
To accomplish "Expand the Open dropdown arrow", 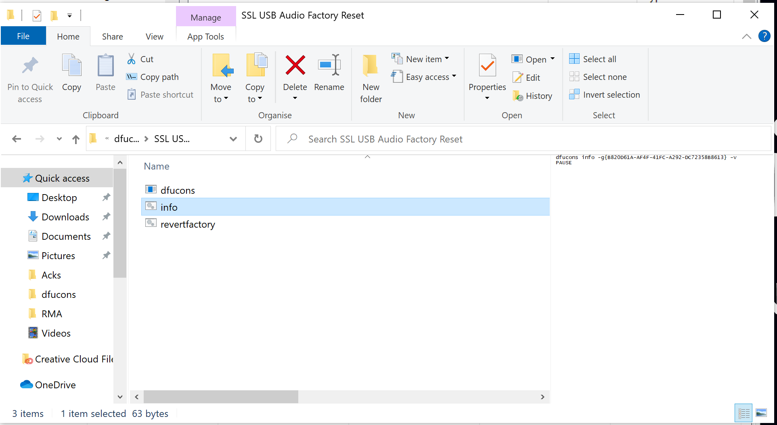I will (x=553, y=59).
